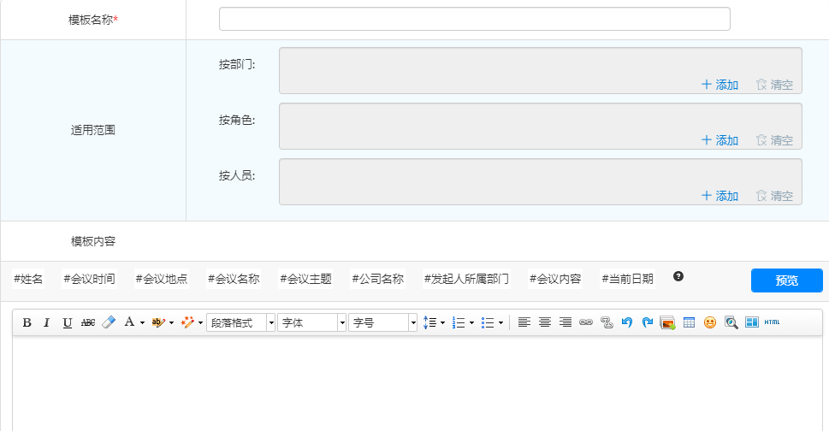Click the undo arrow icon

(627, 322)
